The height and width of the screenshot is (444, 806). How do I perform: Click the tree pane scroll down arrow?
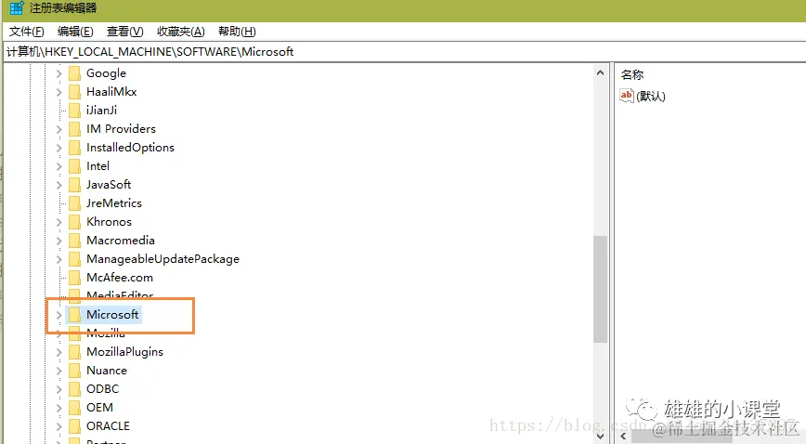(x=600, y=436)
